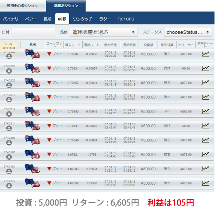
Task: Click purchase rate 0.70657
Action: (x=73, y=83)
